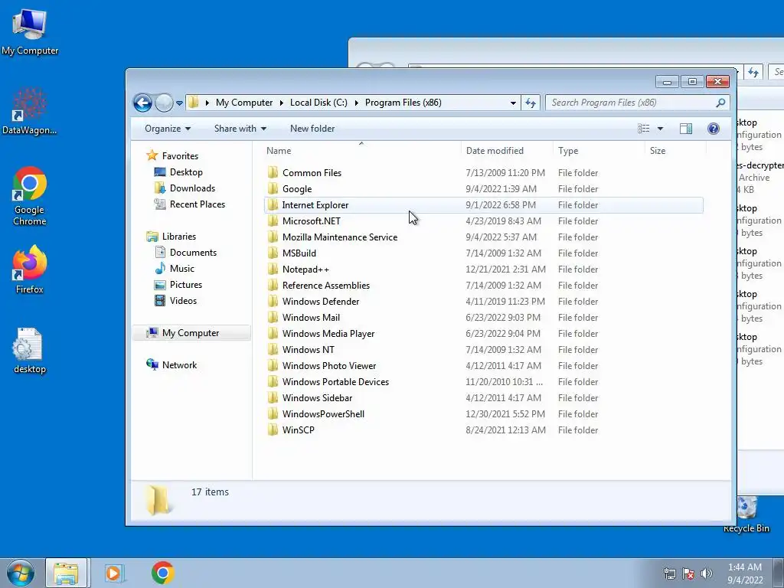
Task: Open the Windows Start button
Action: coord(21,573)
